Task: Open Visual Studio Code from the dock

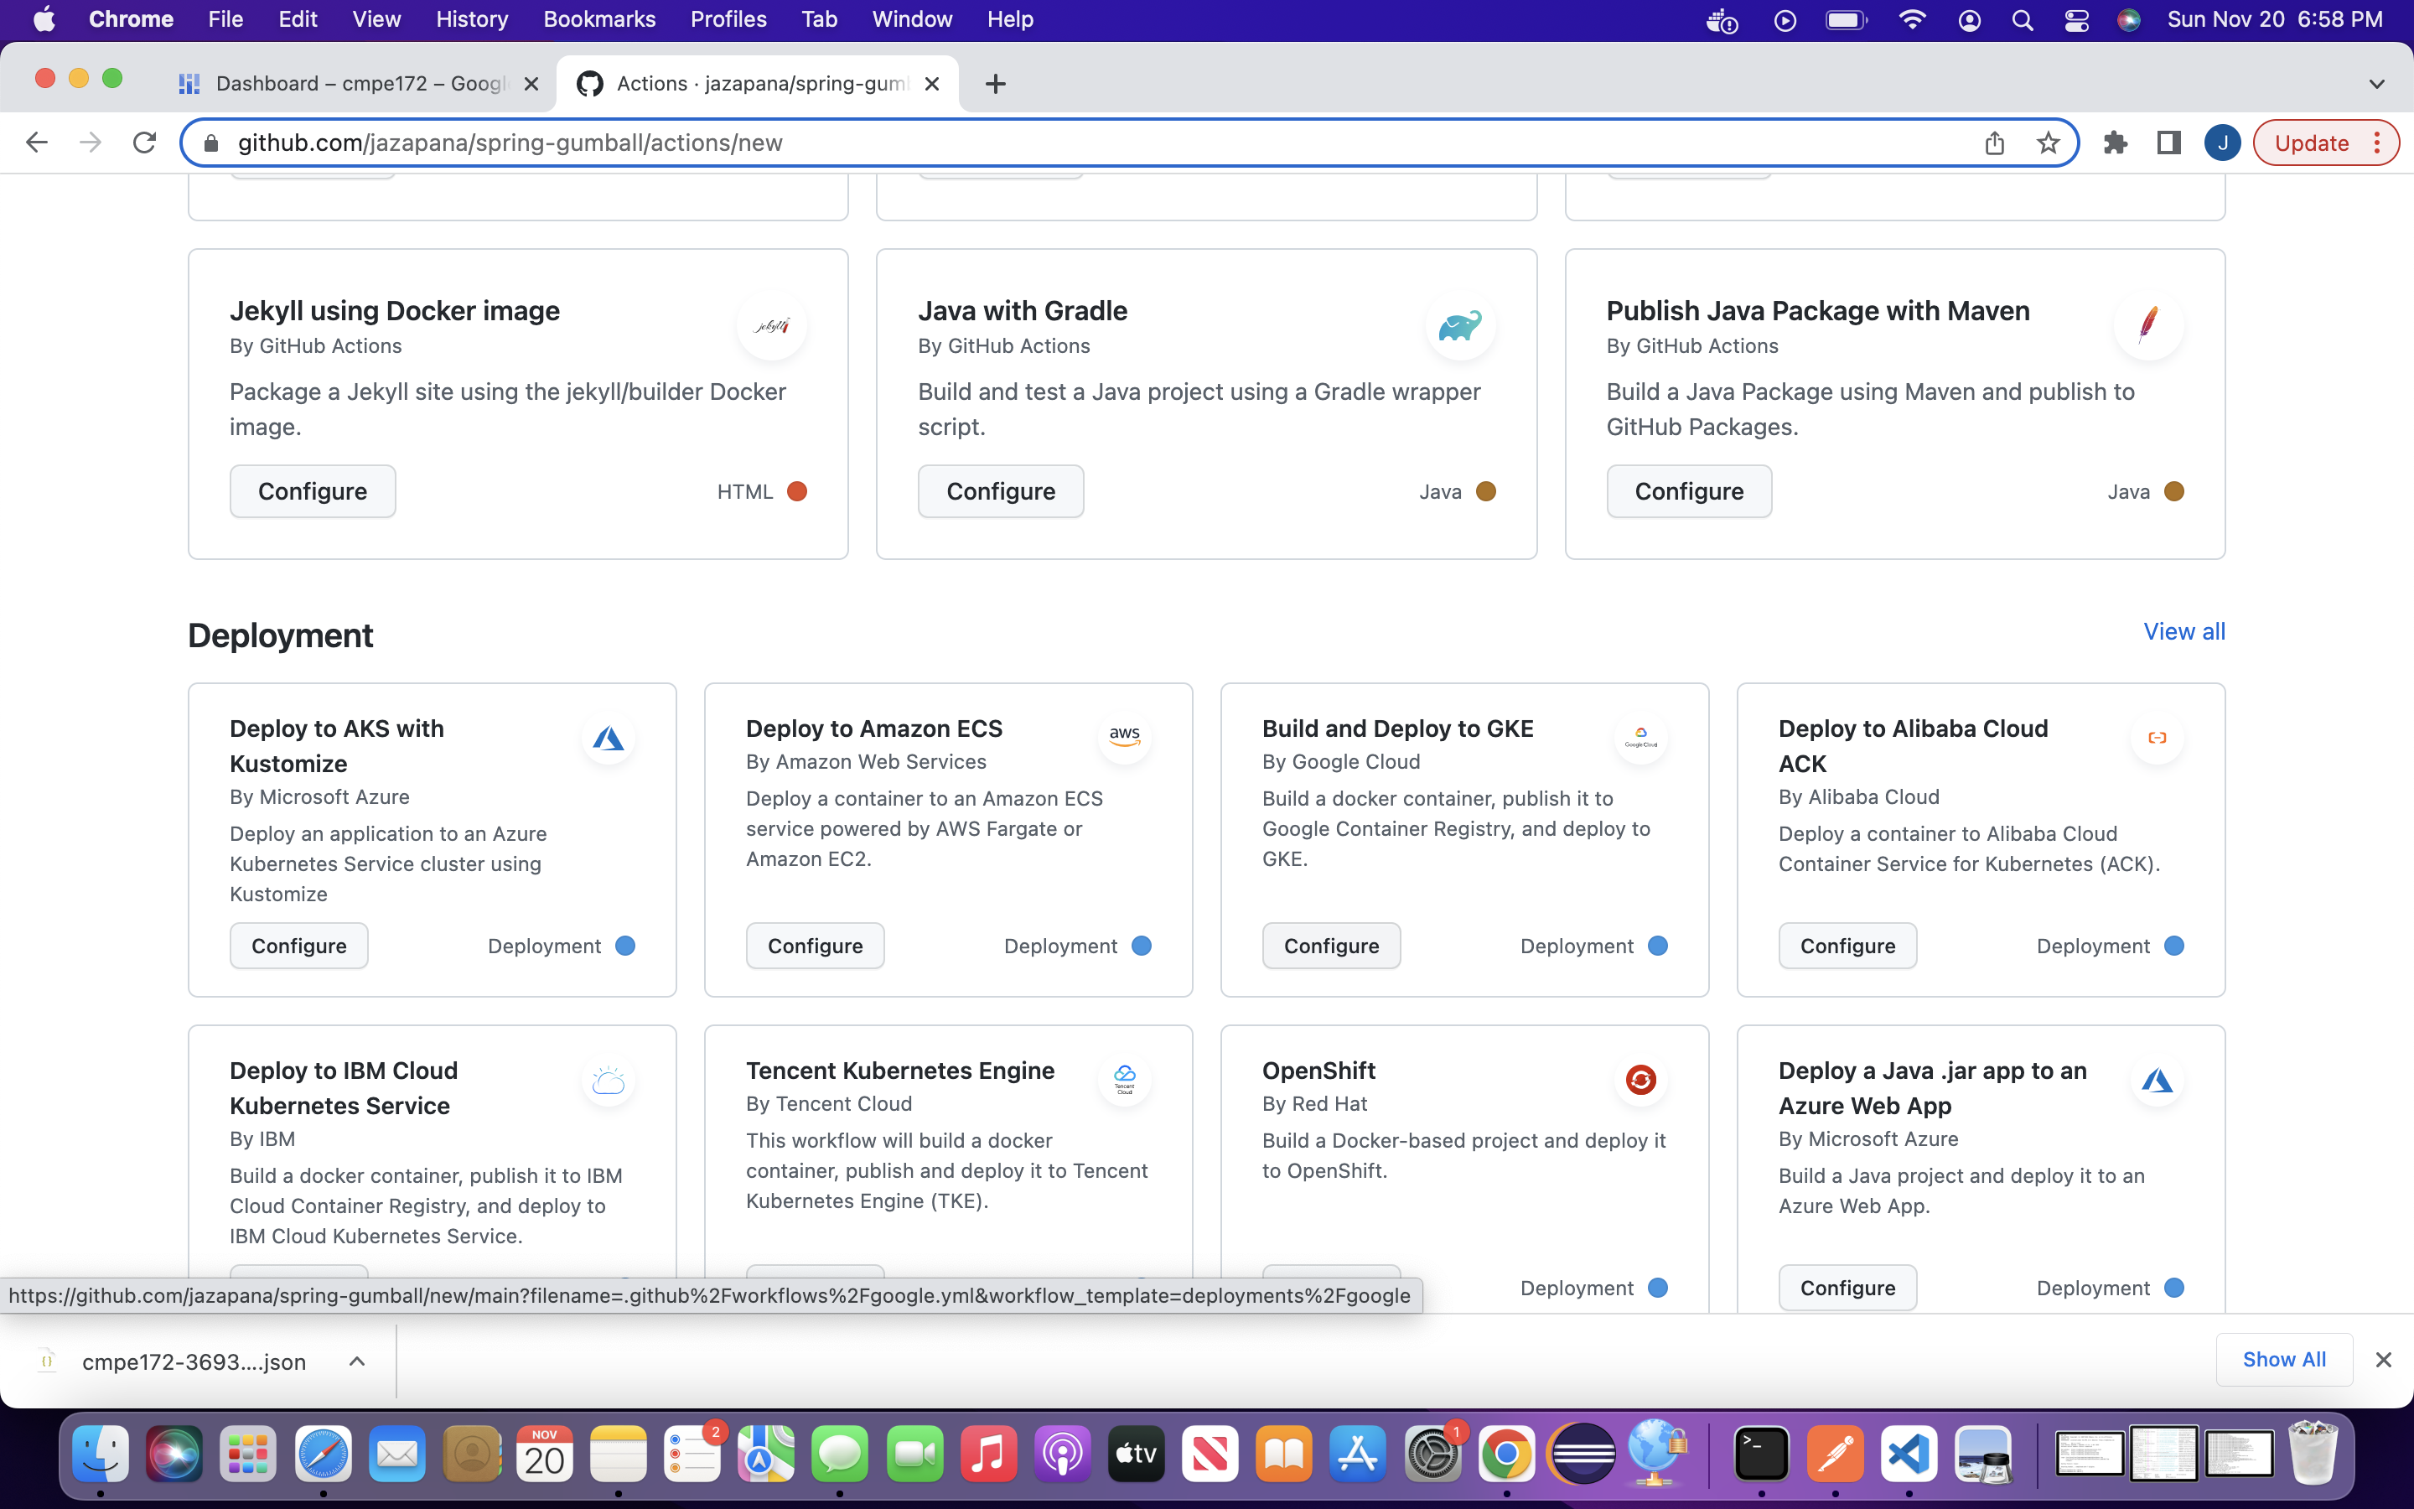Action: pos(1909,1455)
